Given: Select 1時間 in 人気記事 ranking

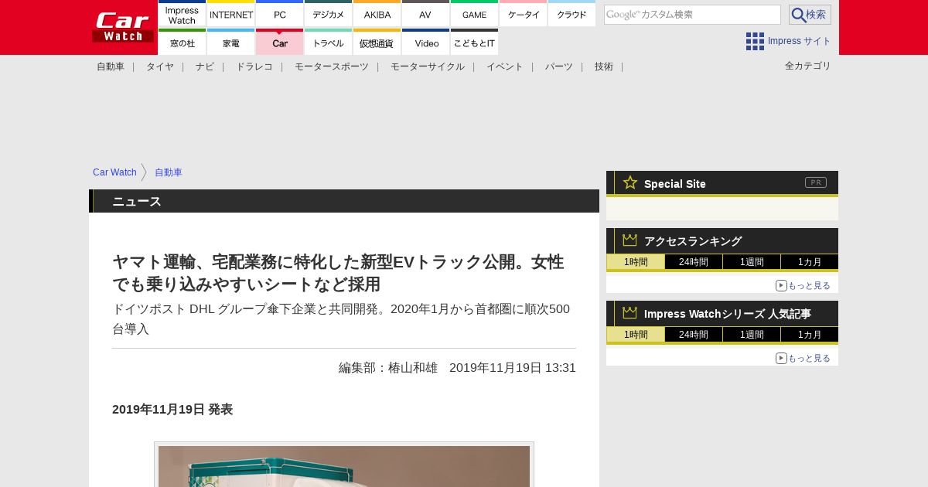Looking at the screenshot, I should pos(636,335).
